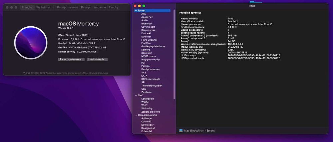333x142 pixels.
Task: Select USB in the sidebar
Action: coord(144,89)
